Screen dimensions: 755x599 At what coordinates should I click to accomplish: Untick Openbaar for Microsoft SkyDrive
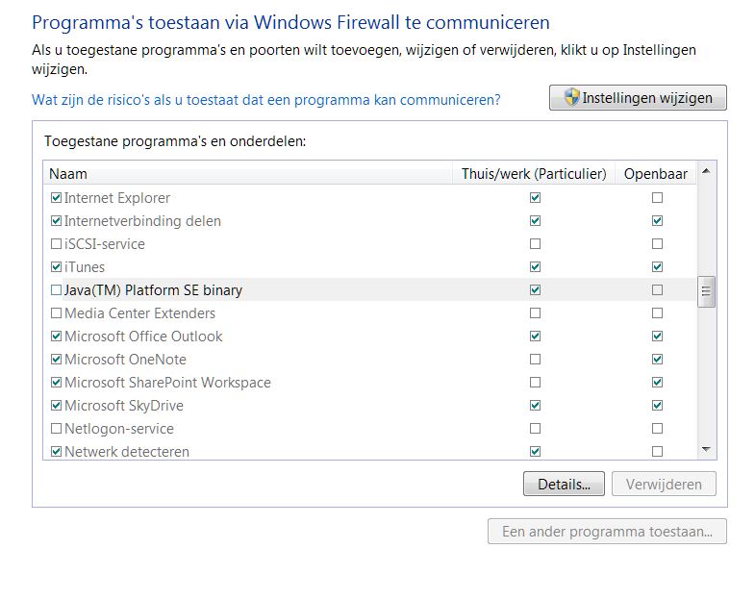[657, 406]
